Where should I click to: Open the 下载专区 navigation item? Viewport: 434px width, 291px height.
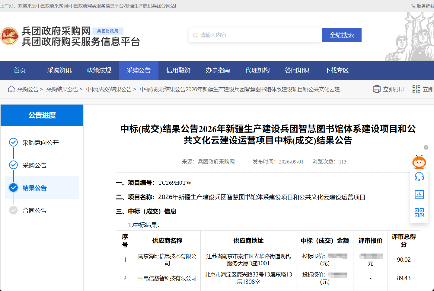337,70
